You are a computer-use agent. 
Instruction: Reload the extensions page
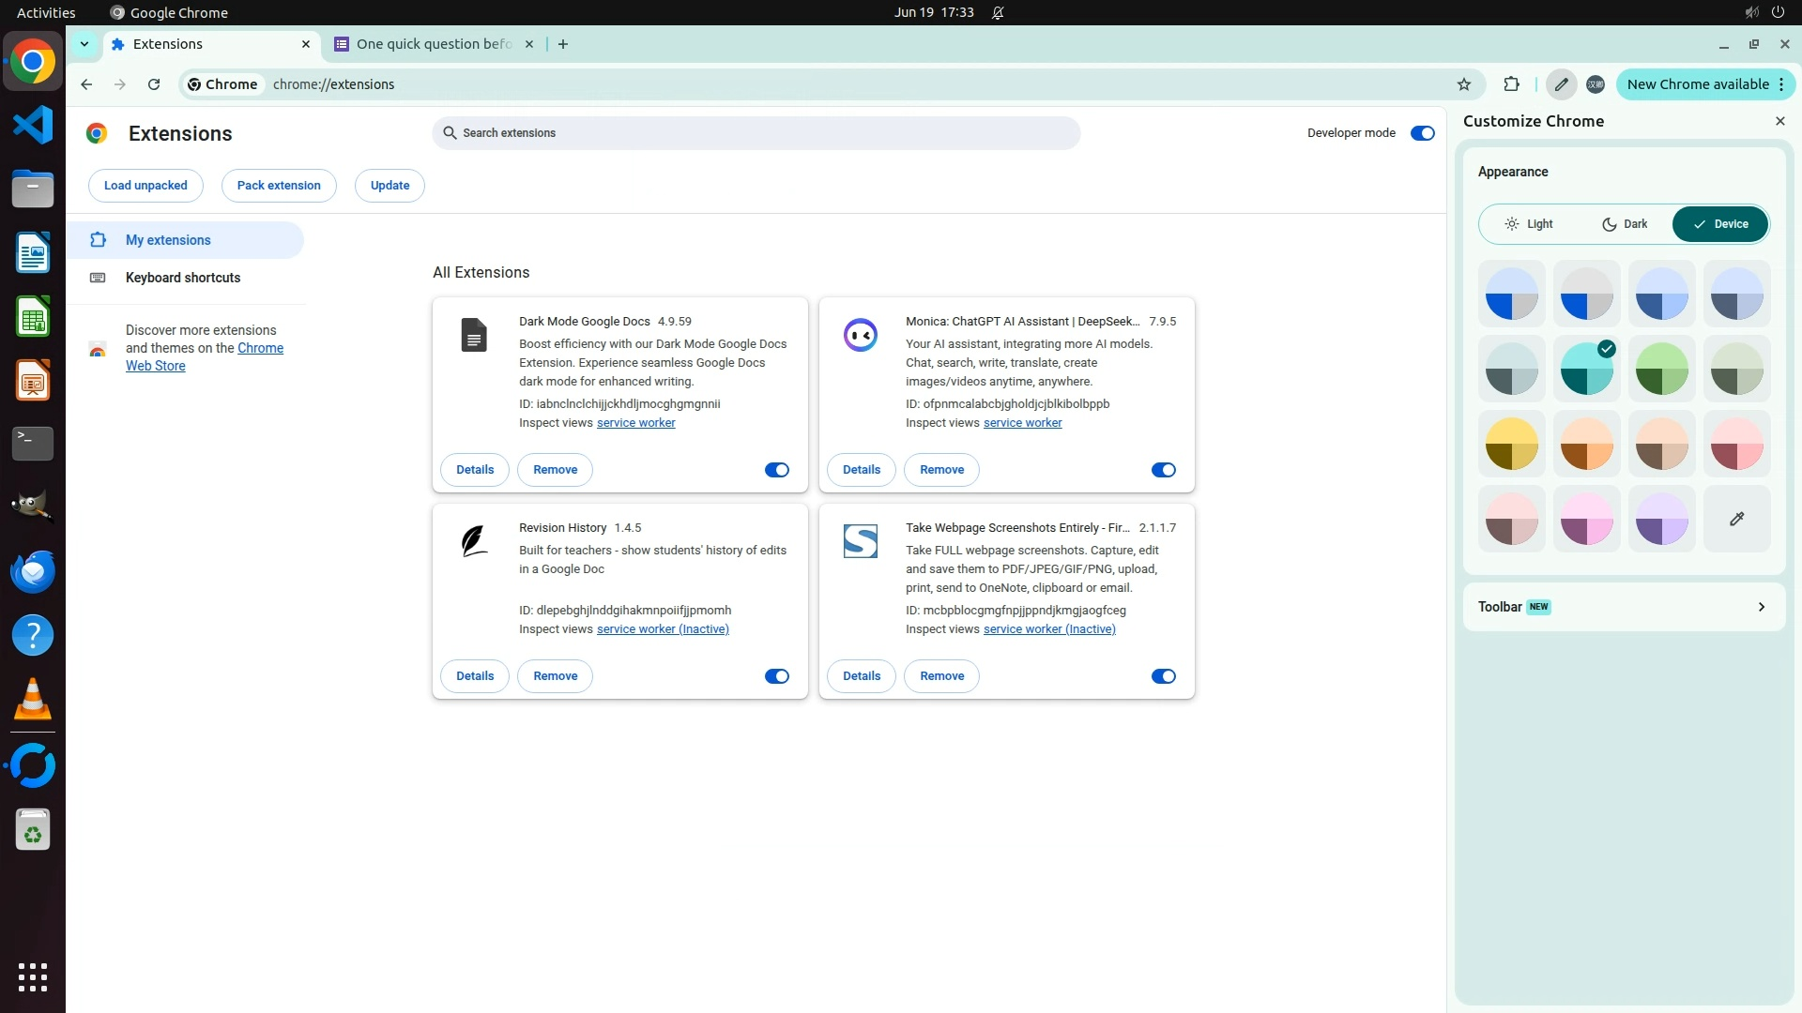click(x=154, y=84)
